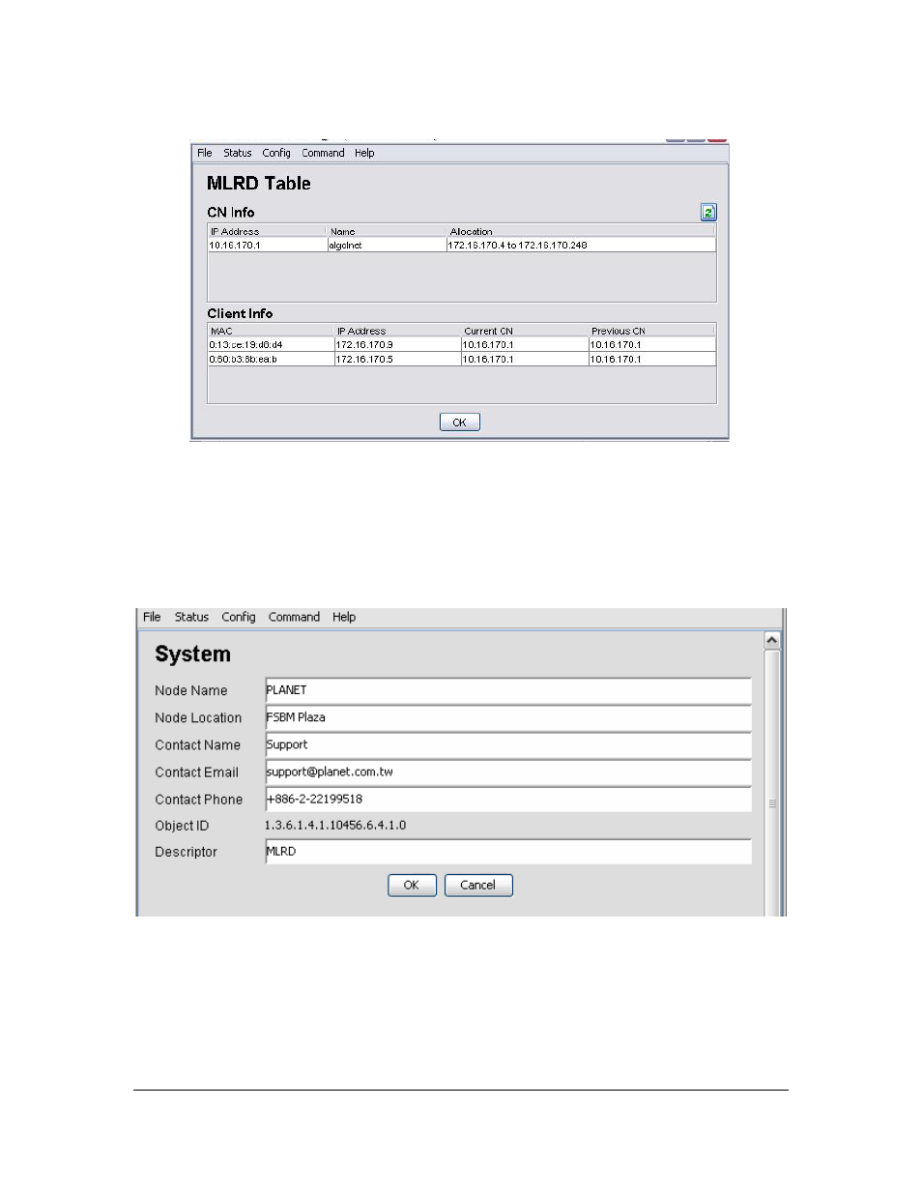Open Command menu in System window
The image size is (922, 1194).
(x=294, y=617)
